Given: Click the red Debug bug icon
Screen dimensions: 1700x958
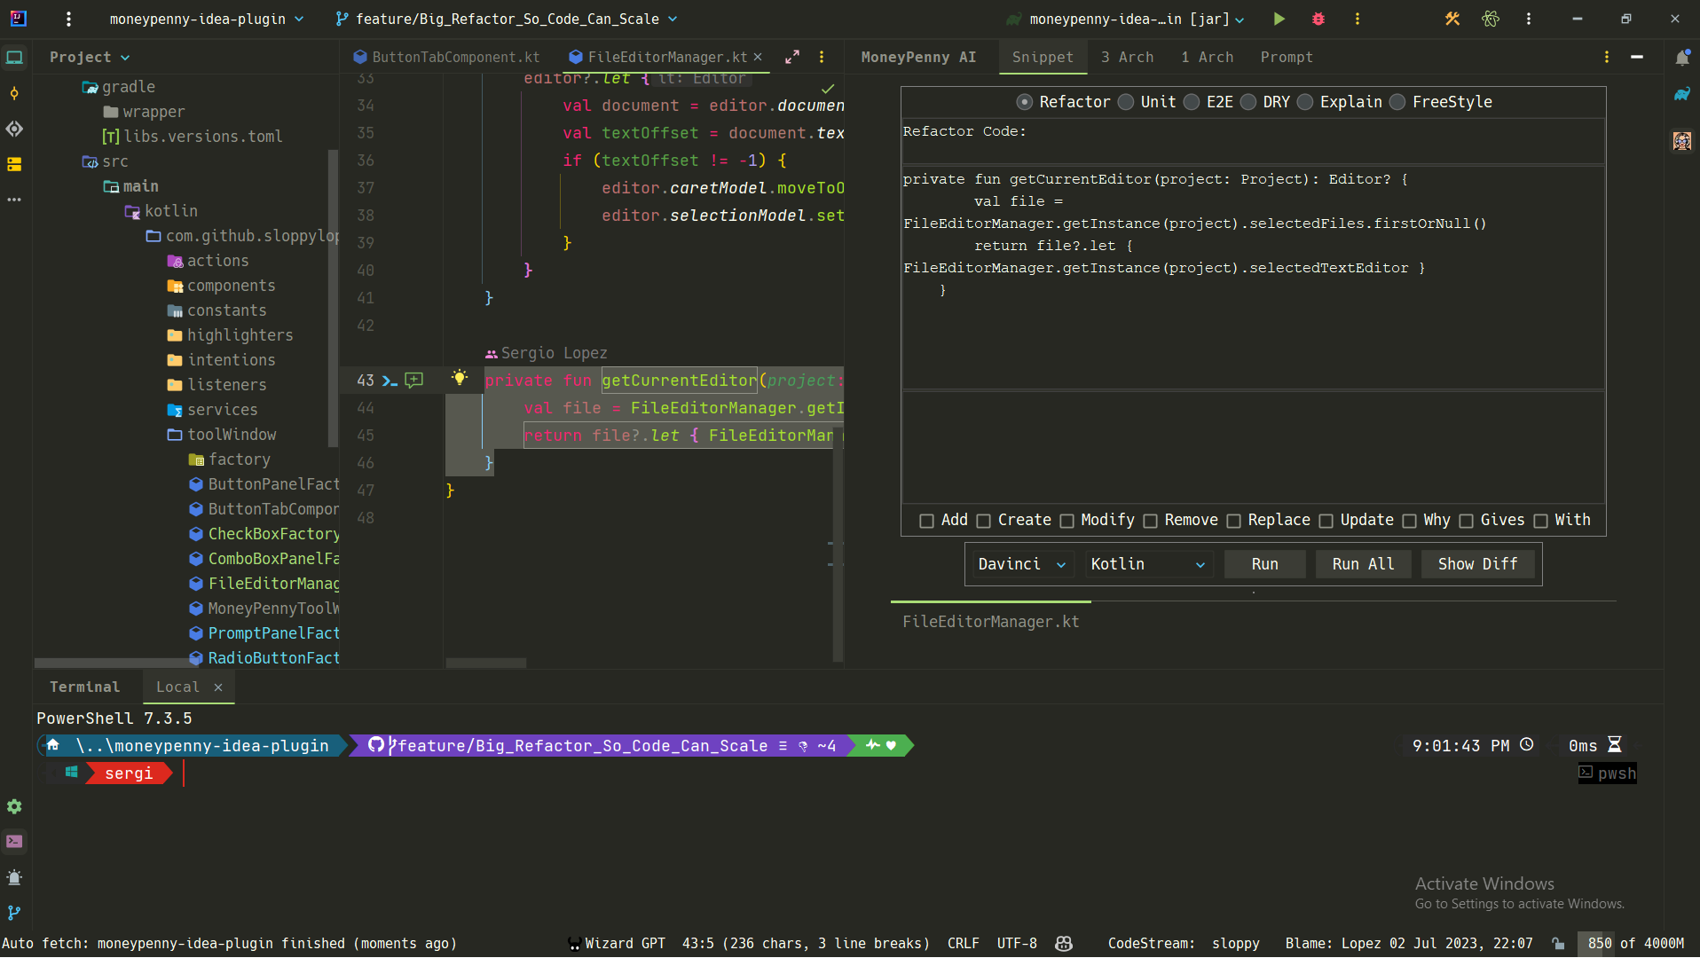Looking at the screenshot, I should (x=1318, y=19).
